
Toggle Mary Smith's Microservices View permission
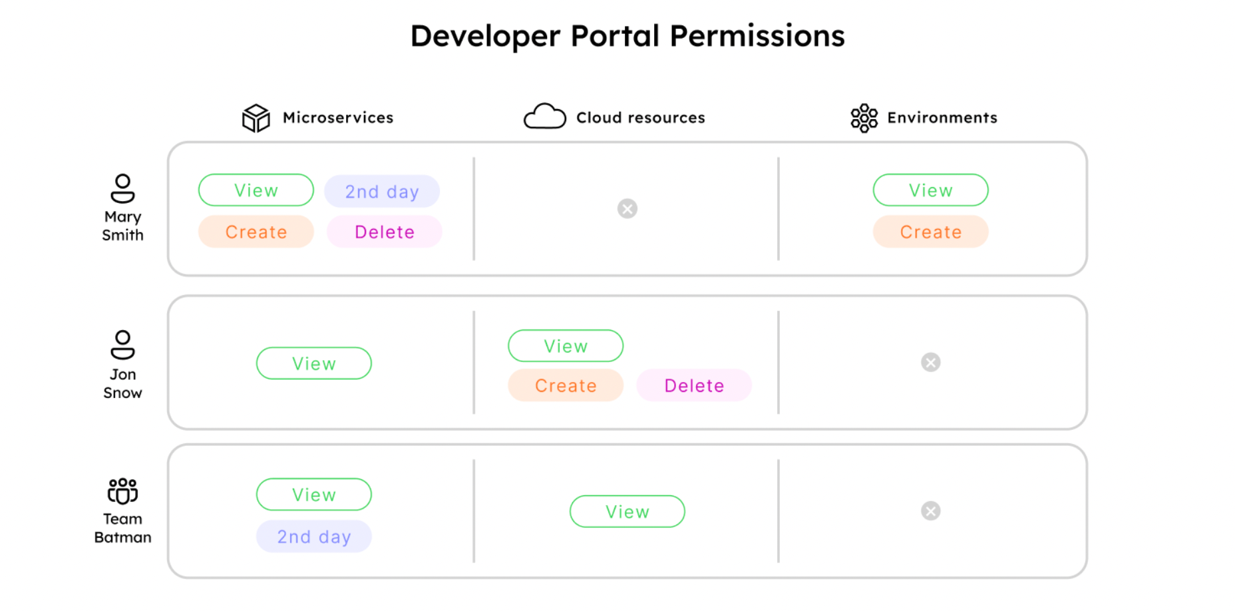point(256,190)
